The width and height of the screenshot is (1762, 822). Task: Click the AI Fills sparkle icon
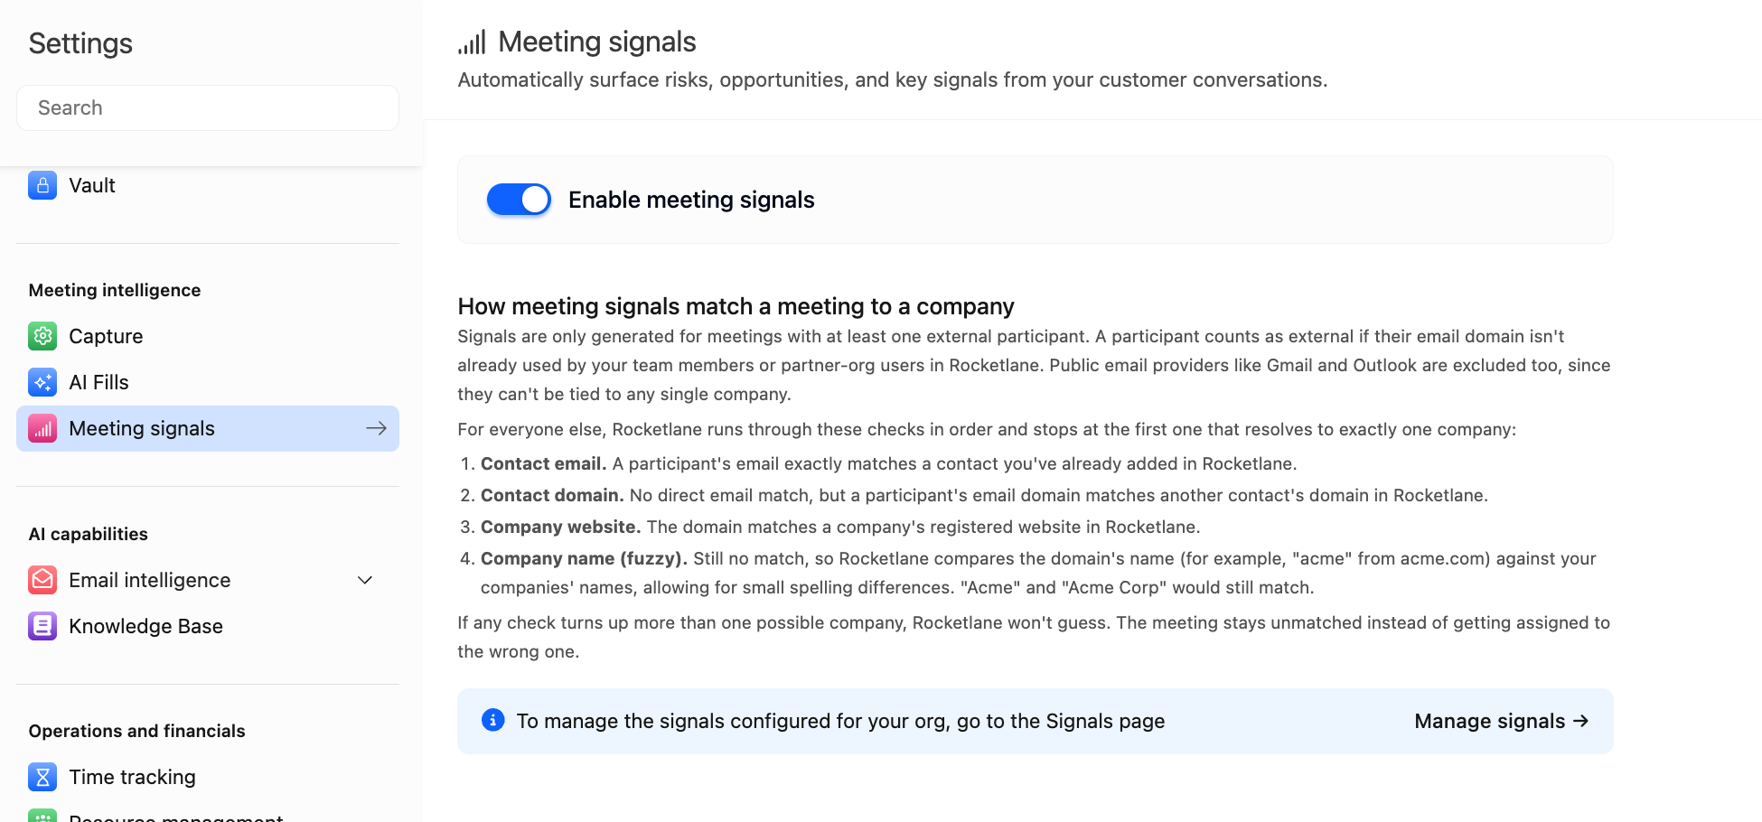click(42, 382)
